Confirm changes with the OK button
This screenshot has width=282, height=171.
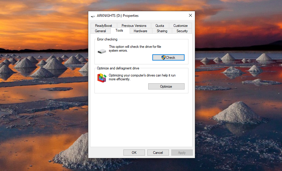click(134, 152)
